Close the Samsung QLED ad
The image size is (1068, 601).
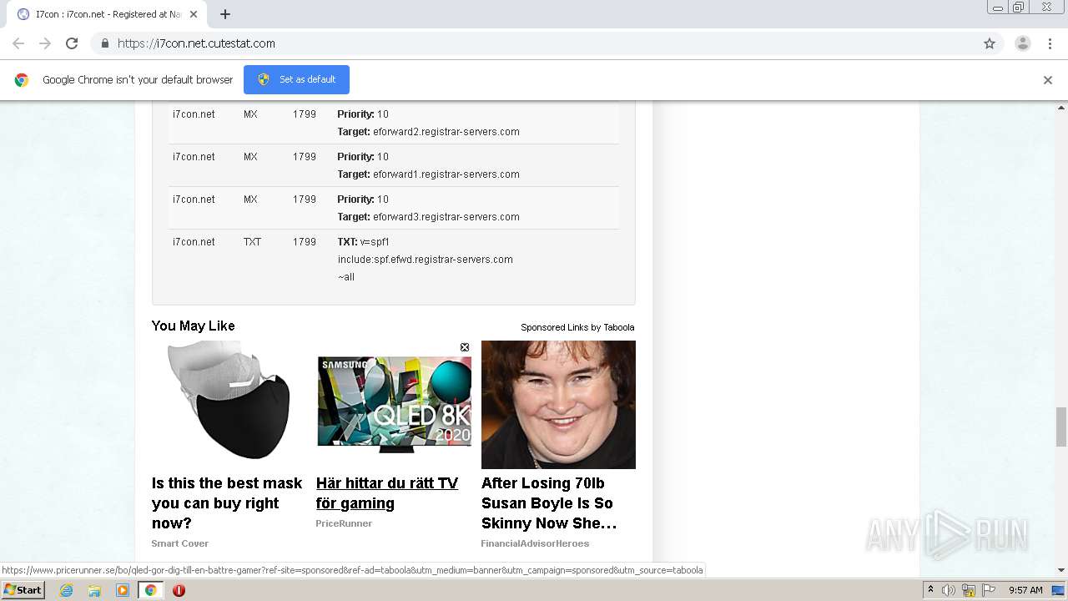click(465, 347)
